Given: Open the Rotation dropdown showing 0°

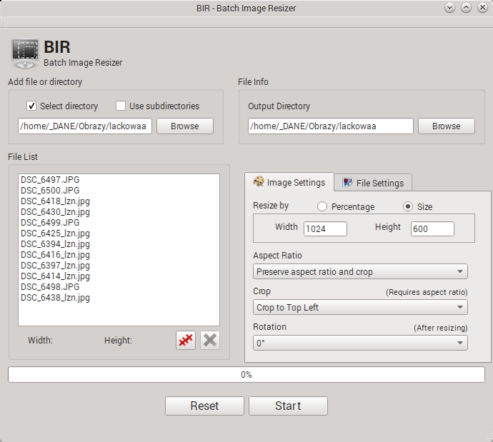Looking at the screenshot, I should (x=360, y=343).
